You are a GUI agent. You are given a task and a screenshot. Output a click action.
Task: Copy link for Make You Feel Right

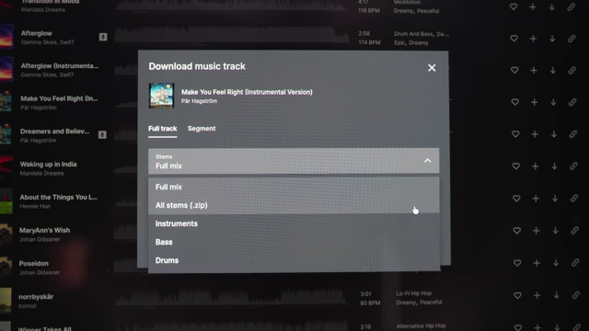click(x=572, y=102)
